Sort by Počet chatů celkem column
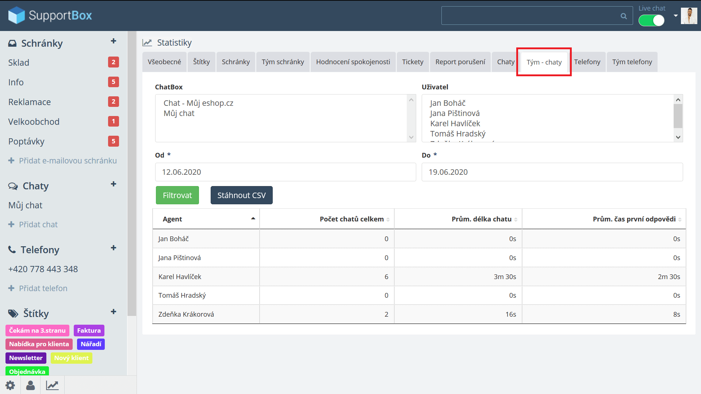 coord(352,219)
